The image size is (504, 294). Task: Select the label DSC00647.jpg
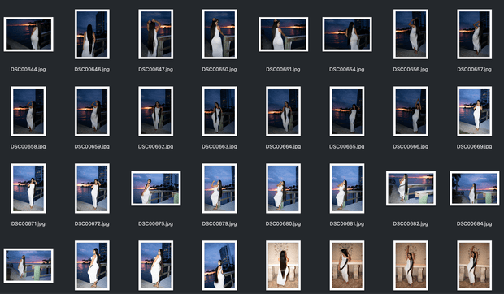pyautogui.click(x=155, y=70)
